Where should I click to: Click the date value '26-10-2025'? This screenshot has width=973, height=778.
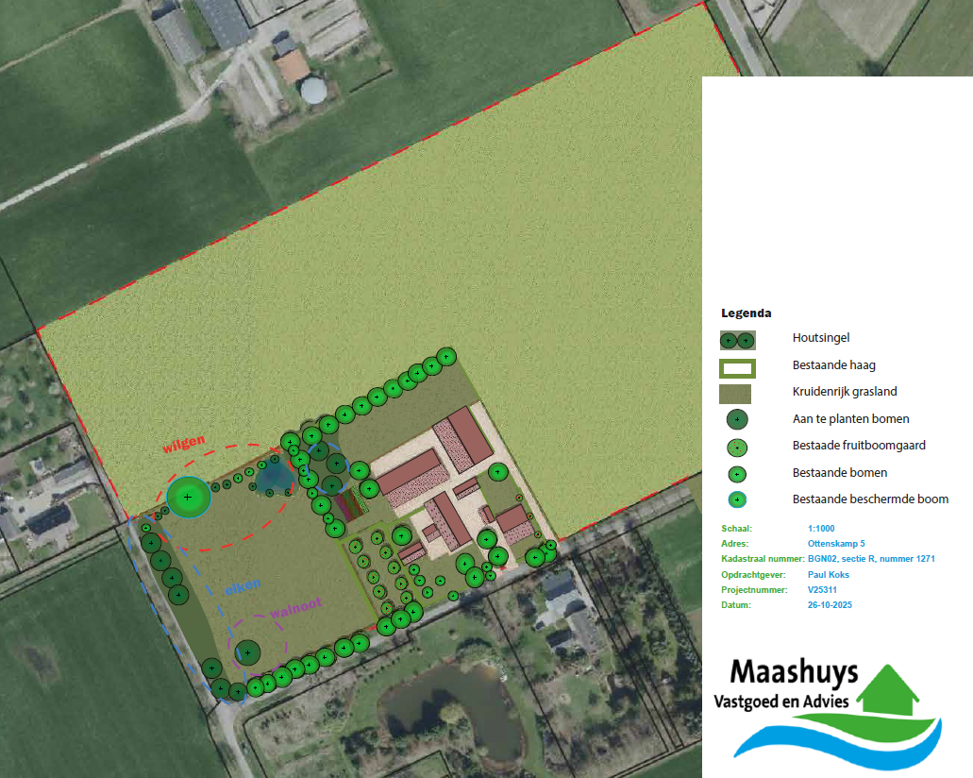[x=830, y=605]
